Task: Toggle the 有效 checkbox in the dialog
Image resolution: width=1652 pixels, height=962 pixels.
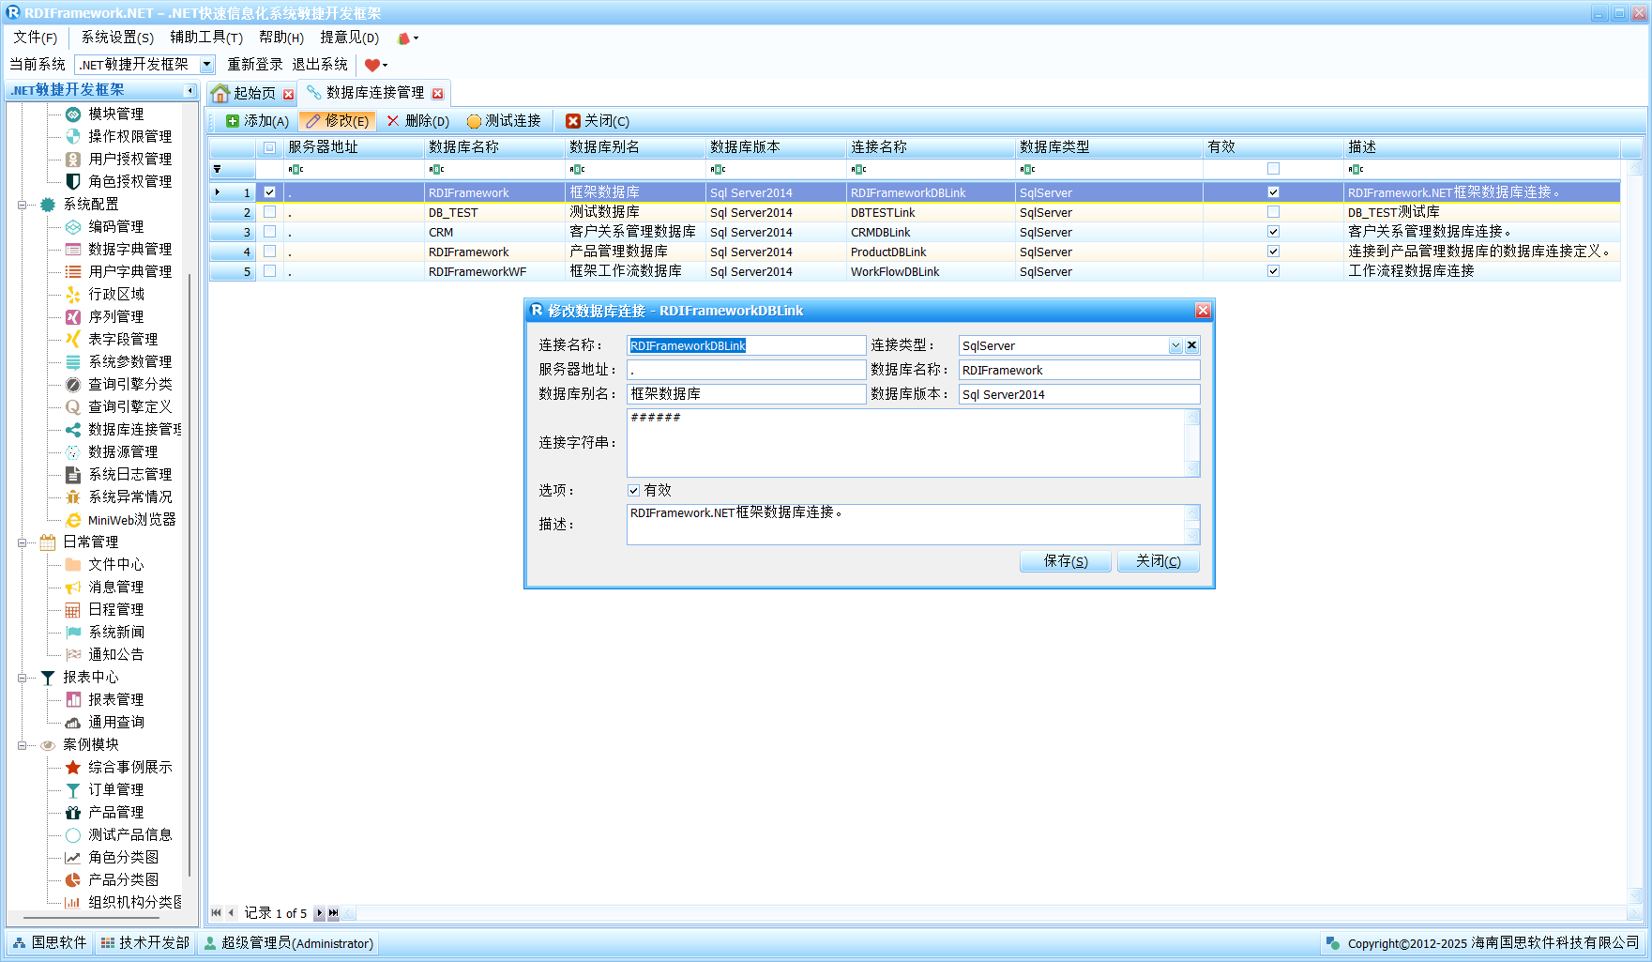Action: 634,490
